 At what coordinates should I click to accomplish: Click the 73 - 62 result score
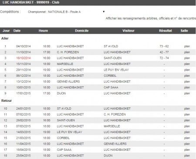pos(164,46)
